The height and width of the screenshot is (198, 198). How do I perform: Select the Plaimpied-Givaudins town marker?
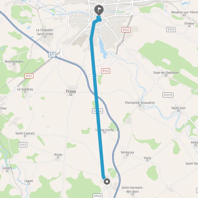(x=140, y=105)
